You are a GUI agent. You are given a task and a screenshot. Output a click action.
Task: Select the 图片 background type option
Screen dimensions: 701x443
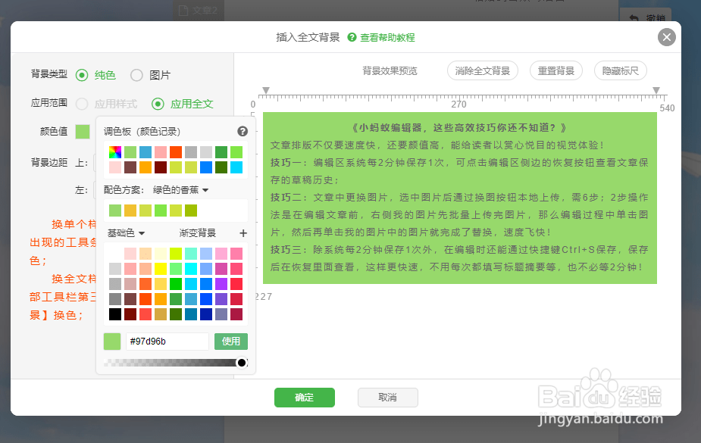click(136, 75)
